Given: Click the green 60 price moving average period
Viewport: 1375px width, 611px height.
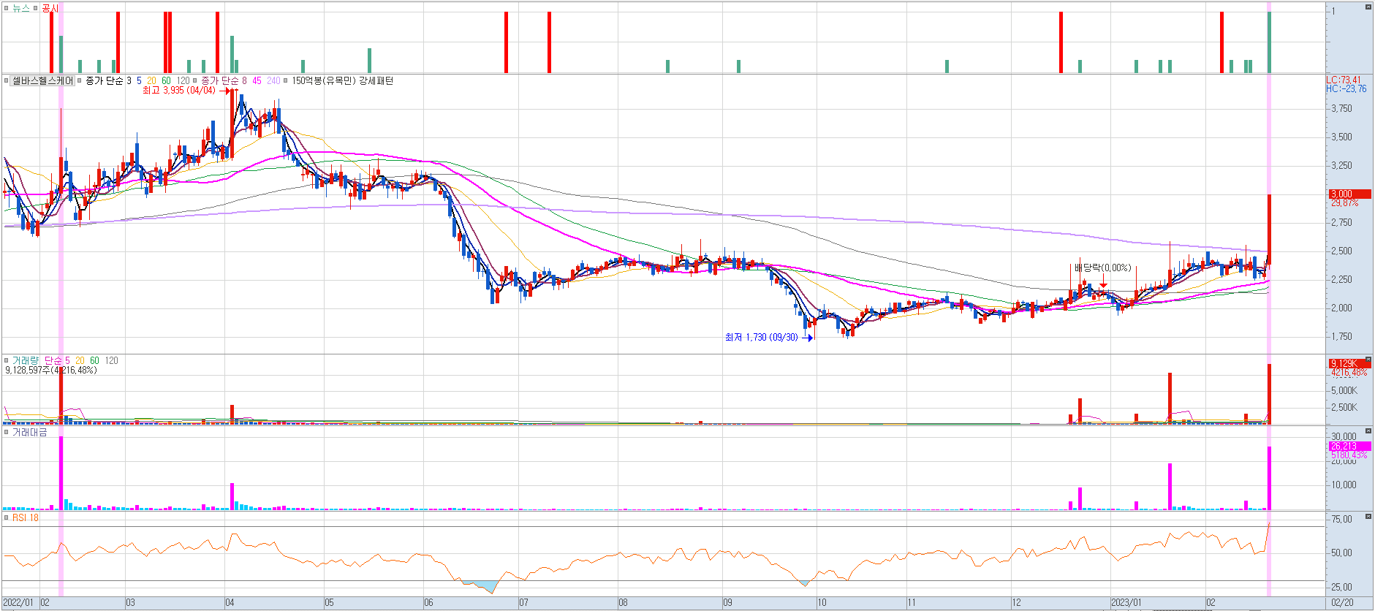Looking at the screenshot, I should (166, 80).
